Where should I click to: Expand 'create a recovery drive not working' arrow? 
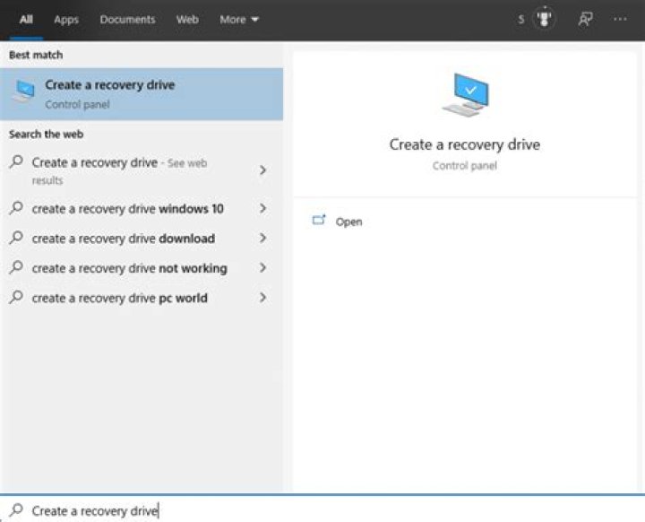(262, 268)
